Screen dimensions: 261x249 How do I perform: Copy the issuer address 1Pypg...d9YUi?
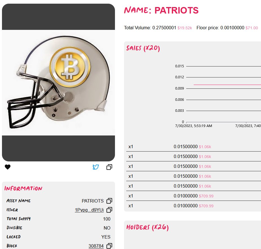tap(109, 210)
